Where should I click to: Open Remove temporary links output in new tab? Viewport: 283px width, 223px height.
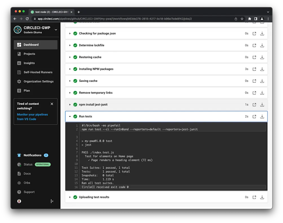pos(254,93)
